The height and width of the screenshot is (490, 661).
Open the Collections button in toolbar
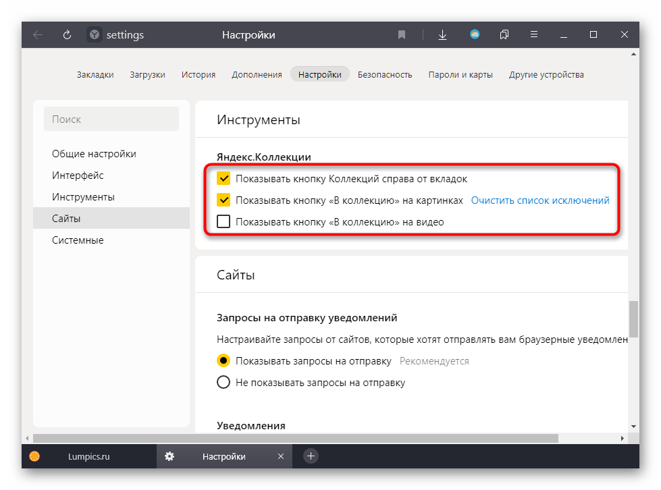click(504, 34)
